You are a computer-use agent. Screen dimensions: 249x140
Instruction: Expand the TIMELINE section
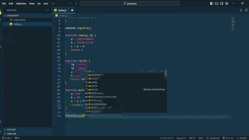[11, 134]
